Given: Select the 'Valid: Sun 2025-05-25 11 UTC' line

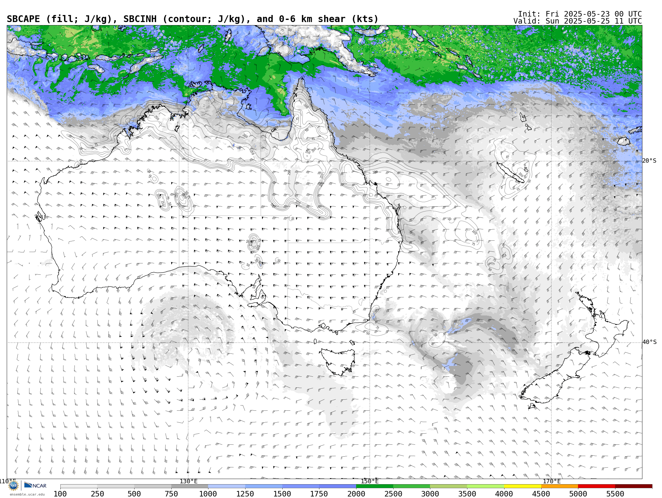Looking at the screenshot, I should pyautogui.click(x=578, y=21).
